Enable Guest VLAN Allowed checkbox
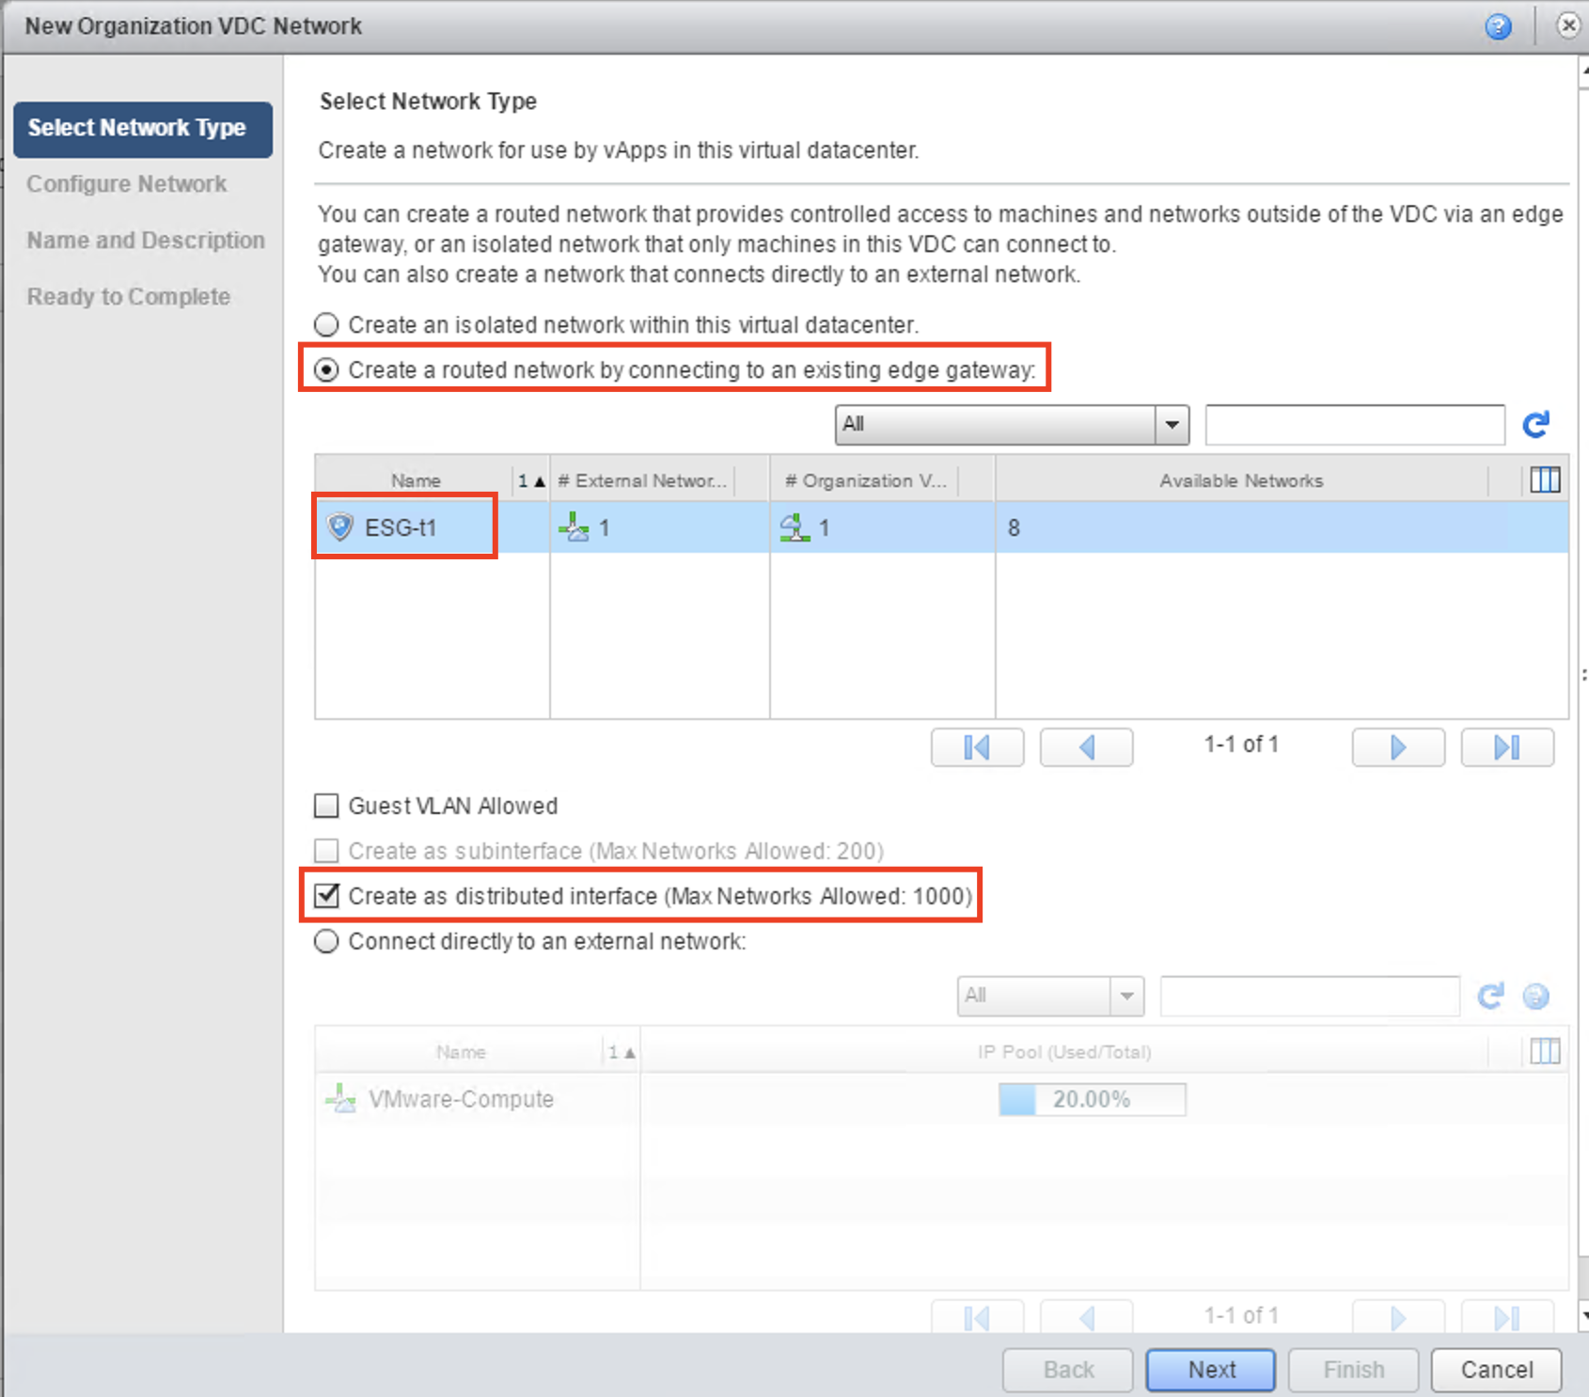 [326, 806]
